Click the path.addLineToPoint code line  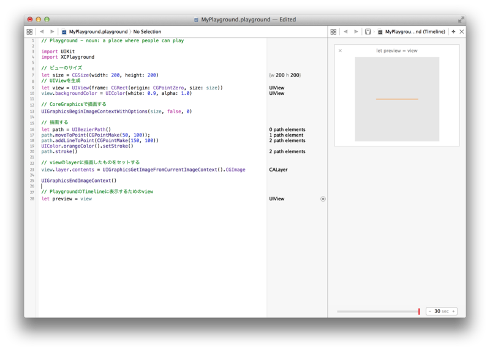[x=100, y=140]
